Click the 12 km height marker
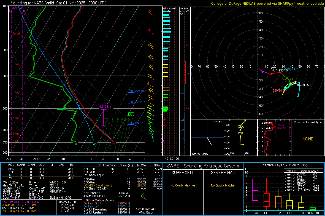Viewport: 325px width, 216px height. pyautogui.click(x=16, y=34)
